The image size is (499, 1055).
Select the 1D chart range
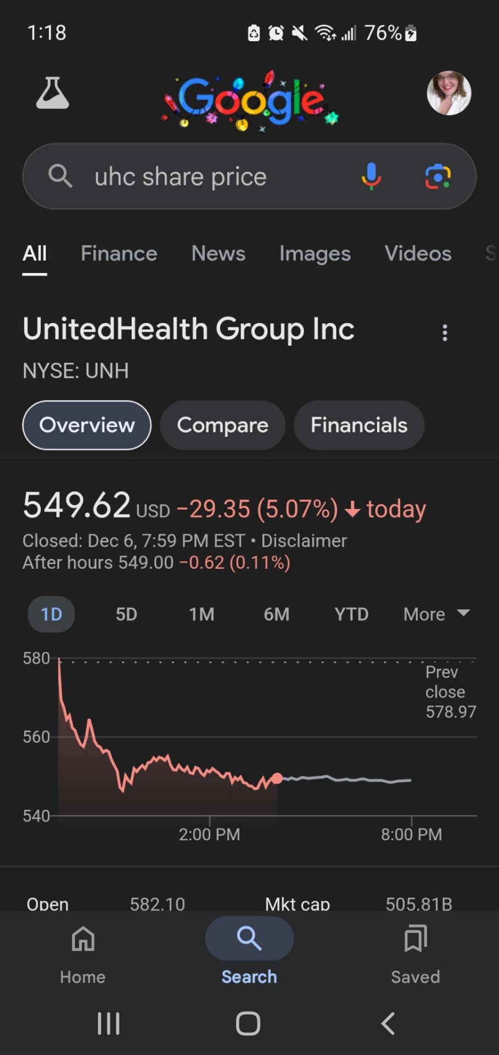tap(52, 614)
